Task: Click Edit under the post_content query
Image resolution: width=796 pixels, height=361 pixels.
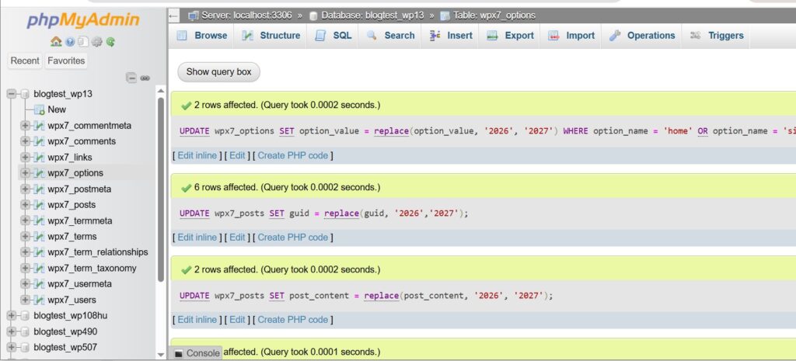Action: pos(237,319)
